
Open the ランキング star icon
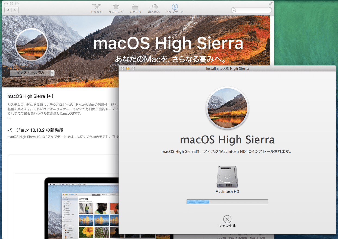(x=116, y=7)
